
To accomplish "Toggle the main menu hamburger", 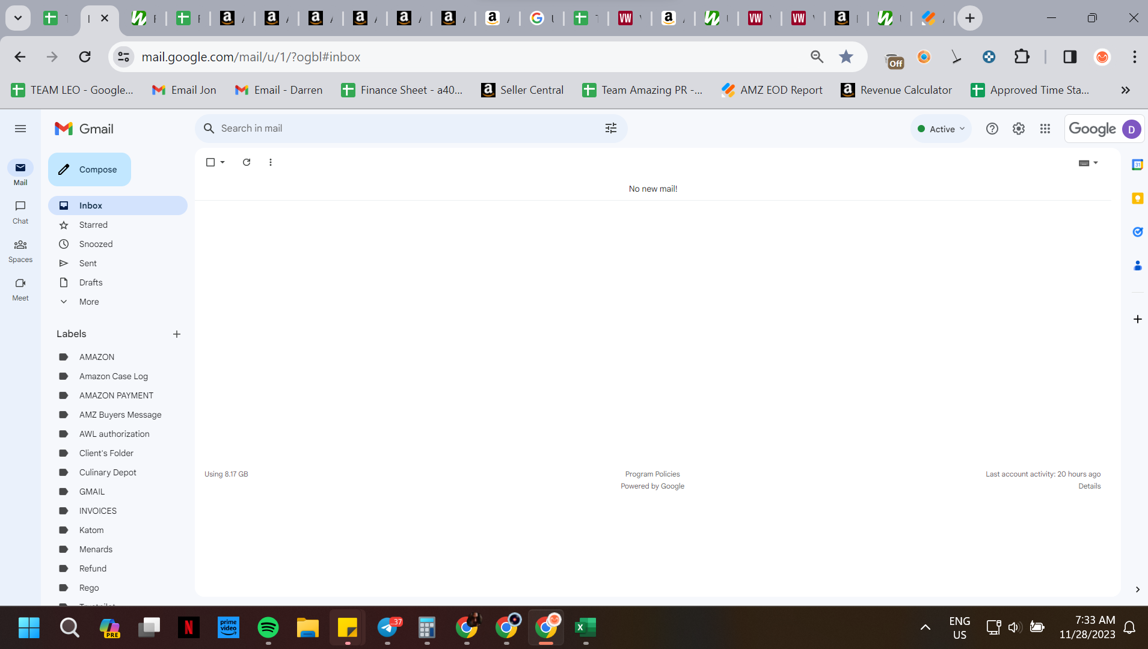I will coord(20,129).
